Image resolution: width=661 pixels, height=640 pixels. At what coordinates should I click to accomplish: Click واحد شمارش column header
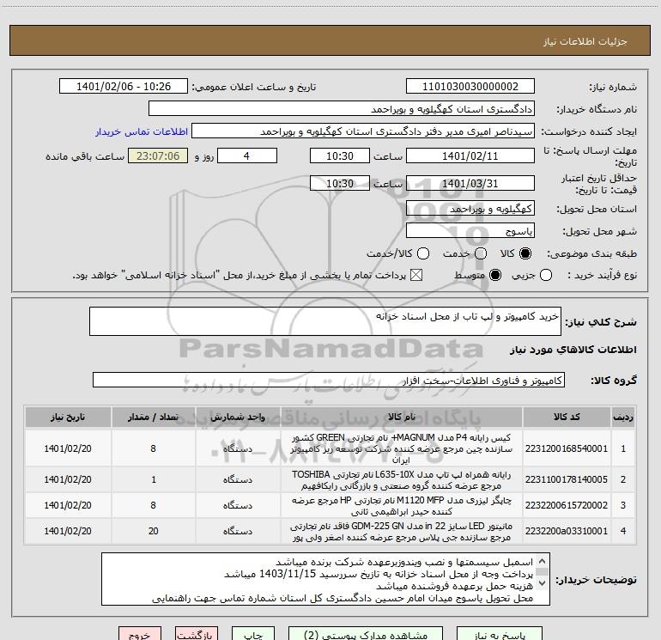(238, 418)
